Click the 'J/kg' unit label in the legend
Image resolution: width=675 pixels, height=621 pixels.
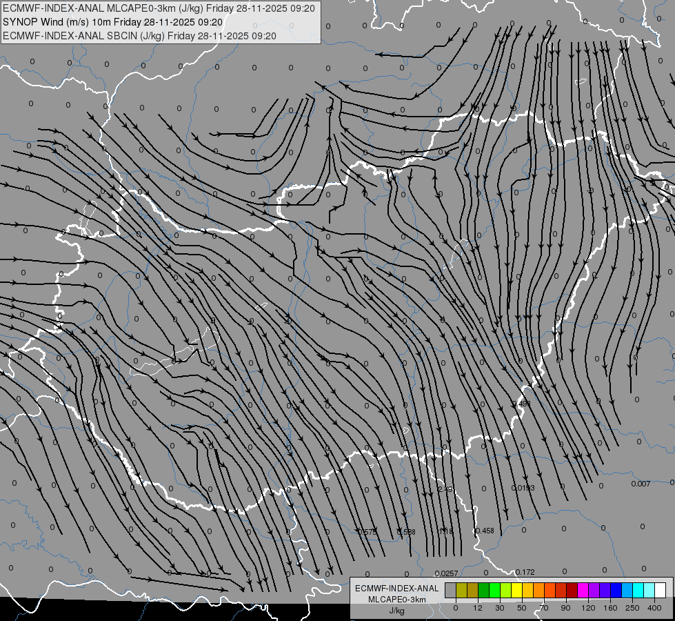[x=396, y=611]
